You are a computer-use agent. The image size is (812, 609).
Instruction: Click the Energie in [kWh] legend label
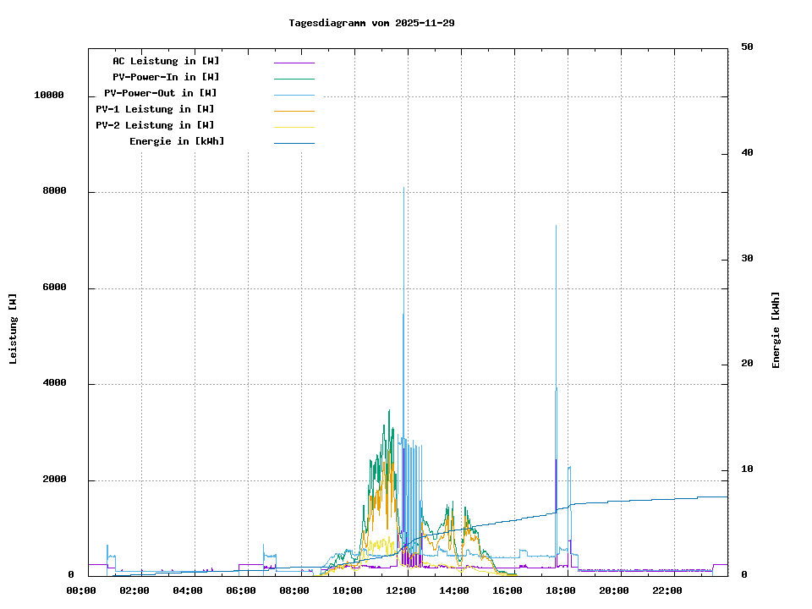pyautogui.click(x=177, y=141)
